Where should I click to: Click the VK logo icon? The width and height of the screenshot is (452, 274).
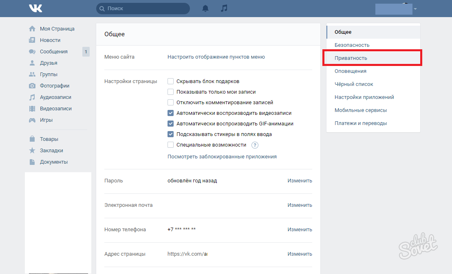coord(35,9)
